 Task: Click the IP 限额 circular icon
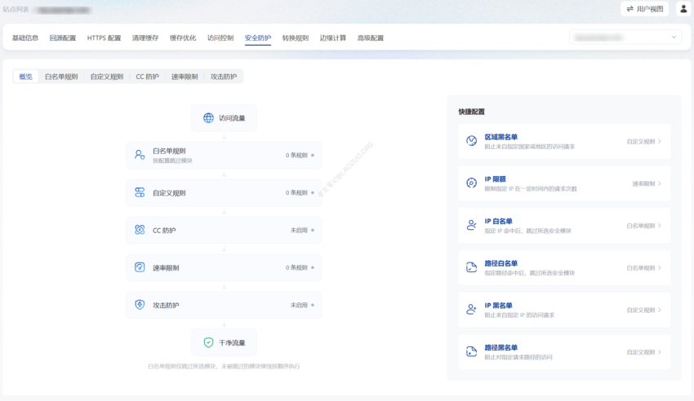[471, 183]
